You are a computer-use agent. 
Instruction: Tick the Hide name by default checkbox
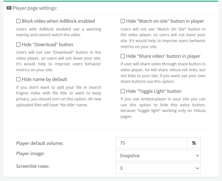(x=18, y=79)
